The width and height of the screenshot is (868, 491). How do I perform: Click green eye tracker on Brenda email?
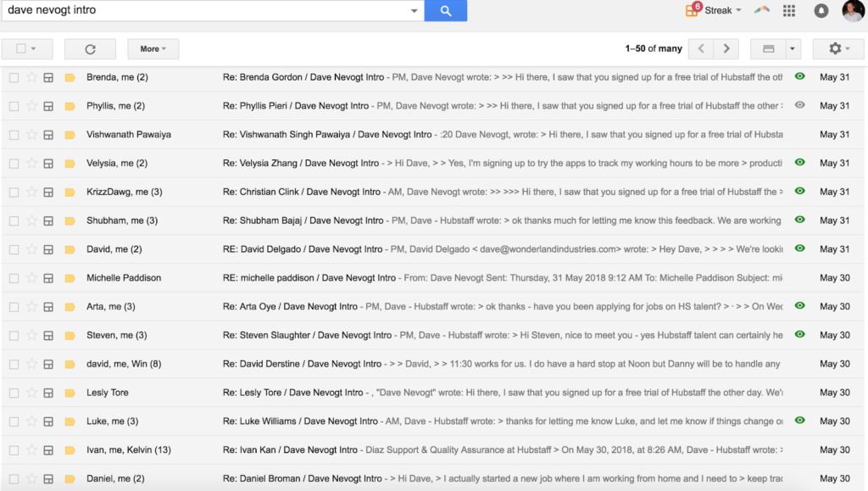pos(799,77)
